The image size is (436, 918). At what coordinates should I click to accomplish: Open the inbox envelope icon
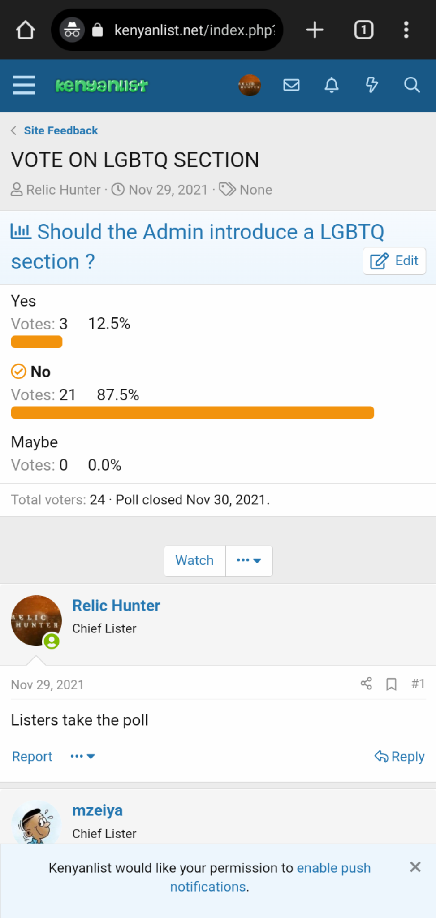291,85
